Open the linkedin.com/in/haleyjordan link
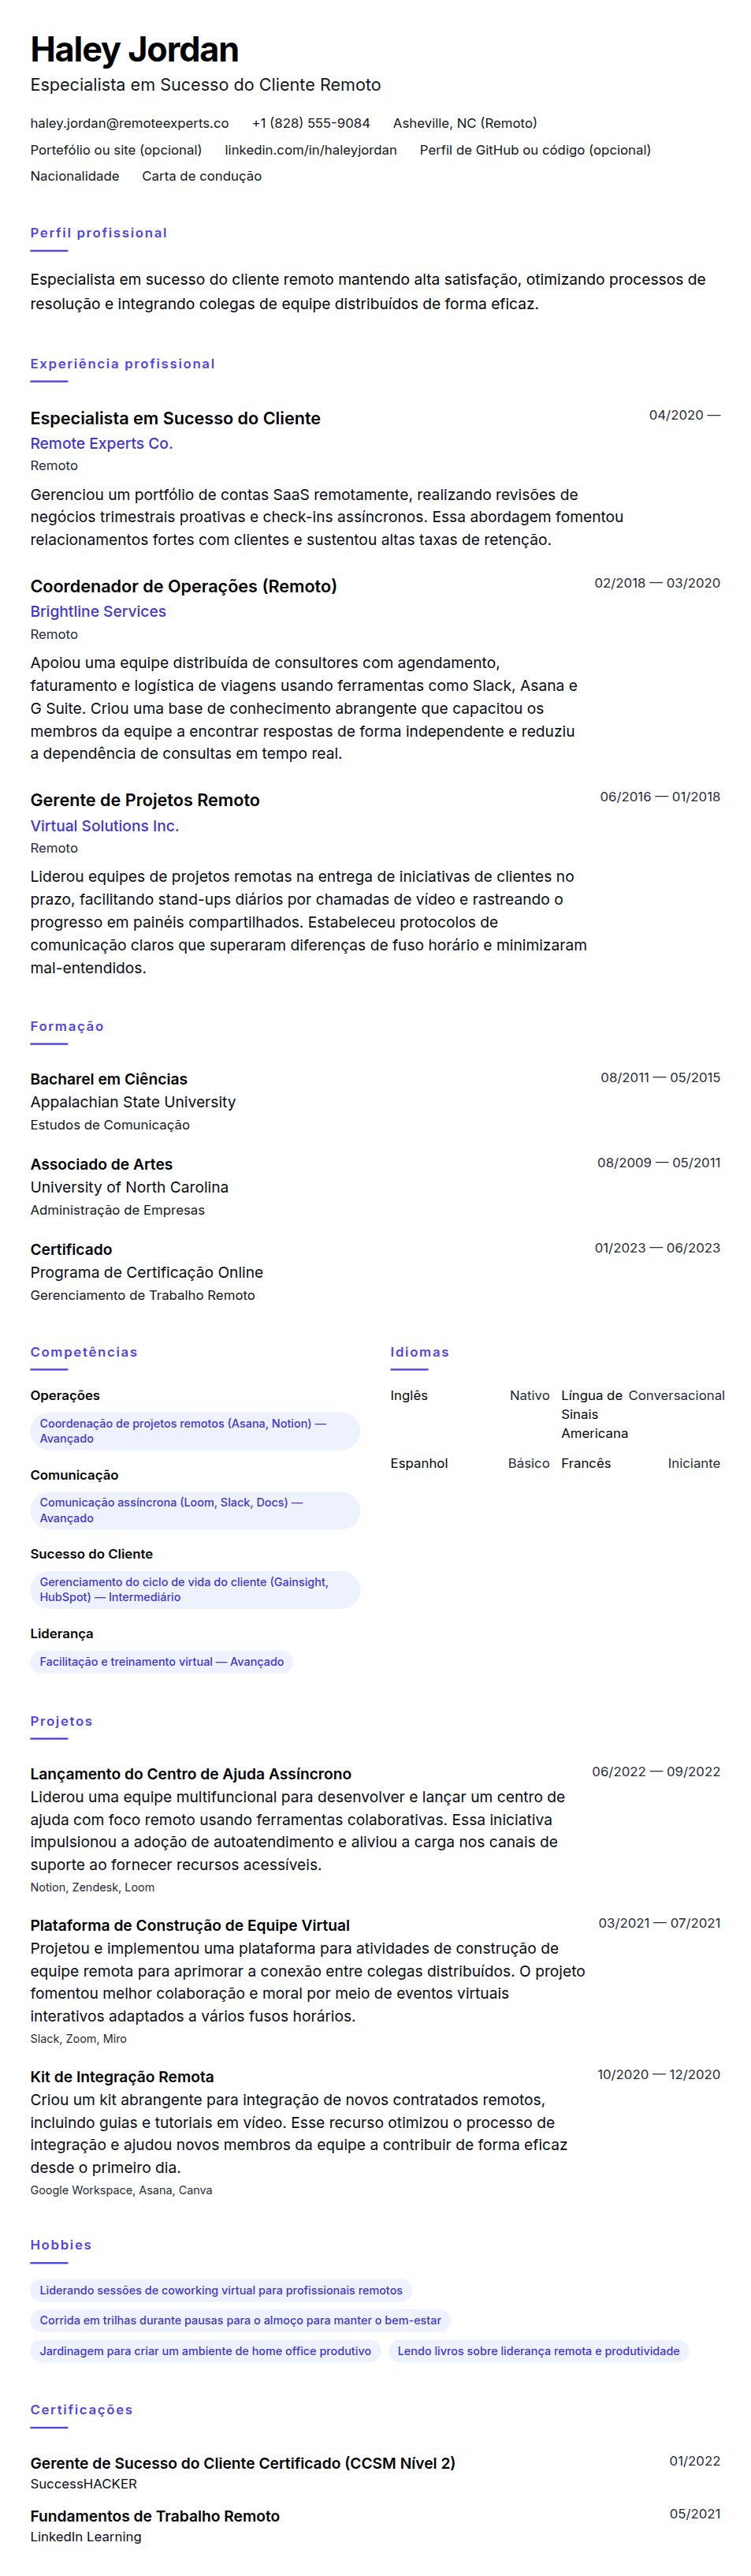 pyautogui.click(x=310, y=150)
